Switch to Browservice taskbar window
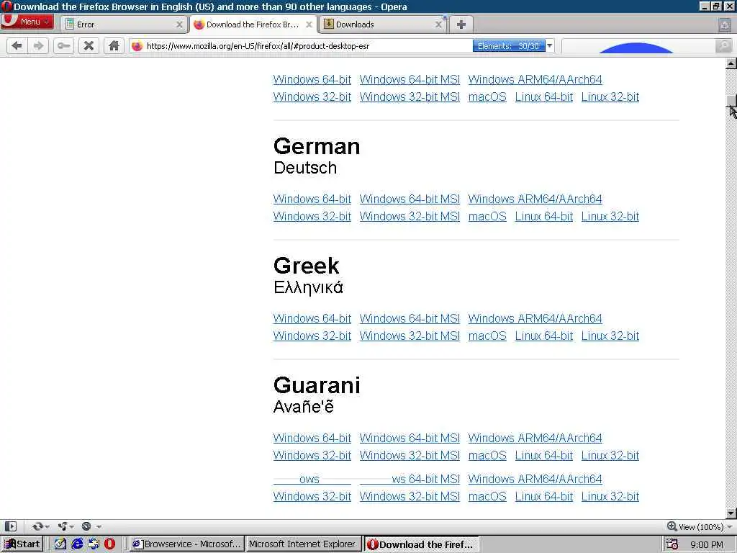This screenshot has width=737, height=553. tap(186, 544)
